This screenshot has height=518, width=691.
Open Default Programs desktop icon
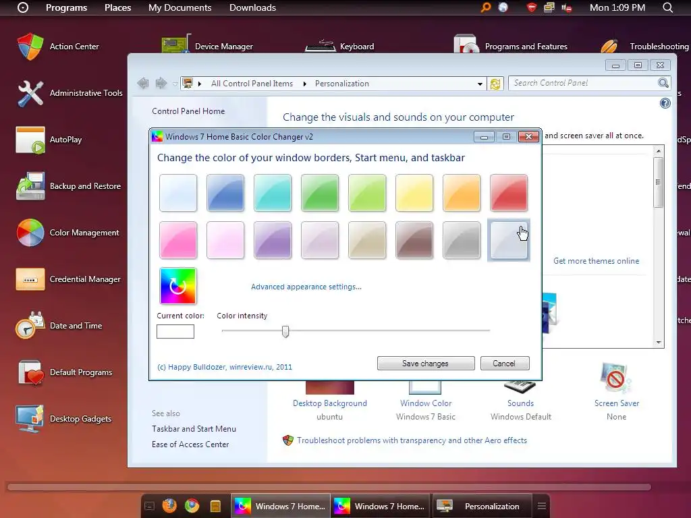coord(64,372)
